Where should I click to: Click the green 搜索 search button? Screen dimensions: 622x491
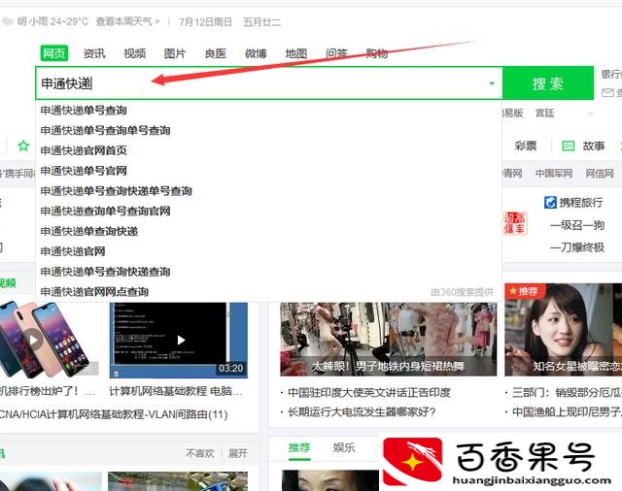click(x=548, y=83)
